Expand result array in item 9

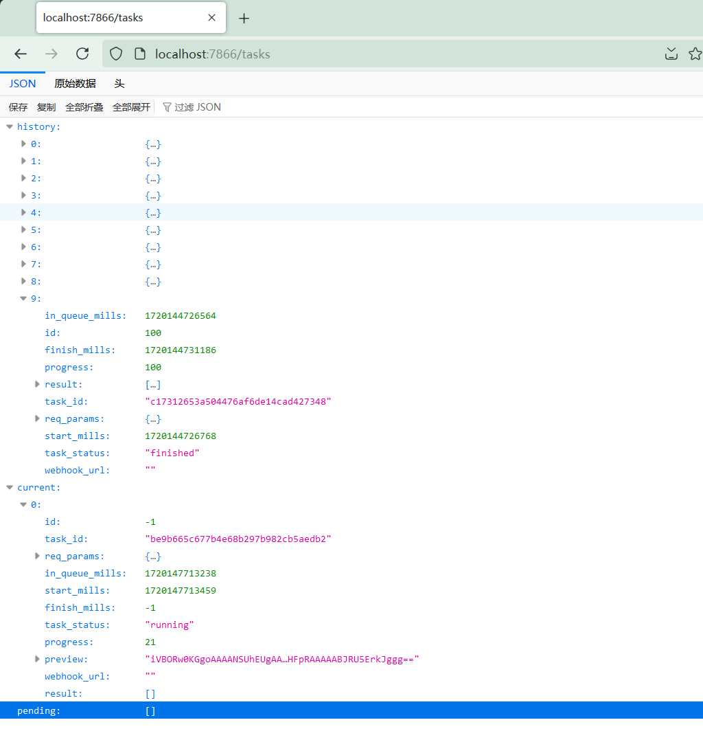[38, 384]
